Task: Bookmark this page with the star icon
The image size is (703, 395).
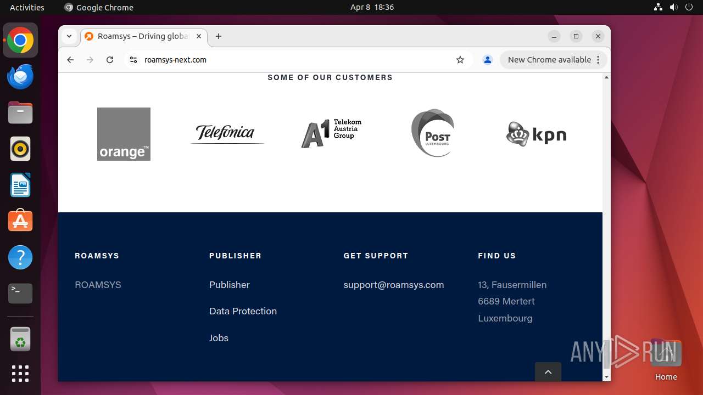Action: pos(460,60)
